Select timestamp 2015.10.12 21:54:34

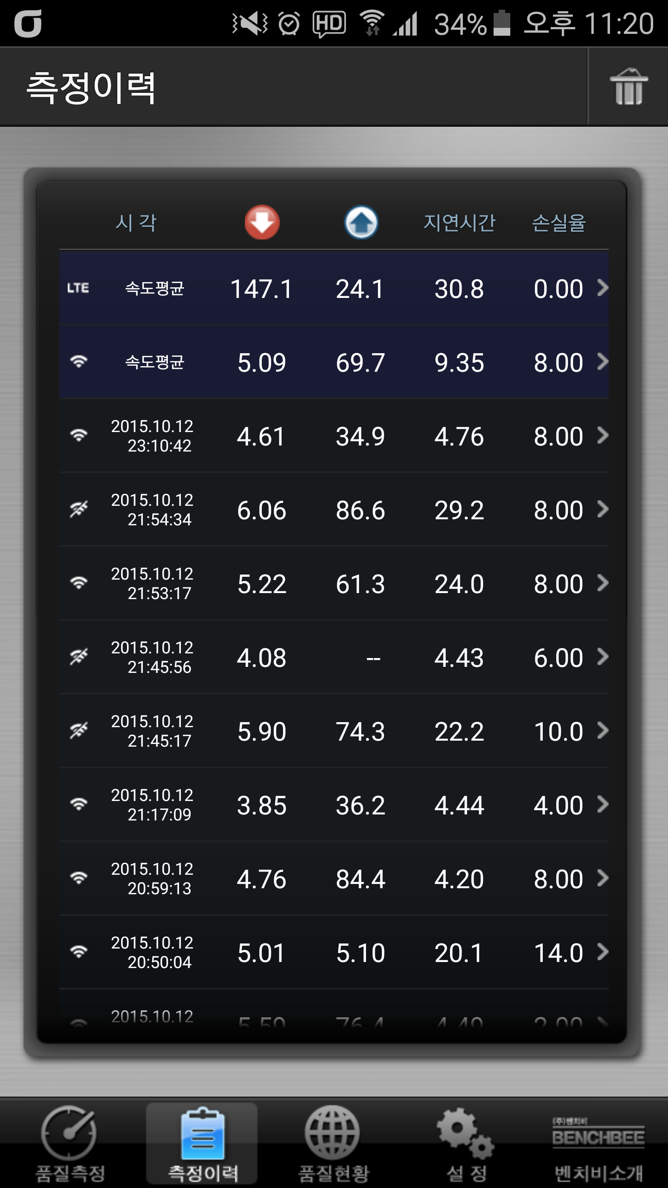(x=152, y=510)
